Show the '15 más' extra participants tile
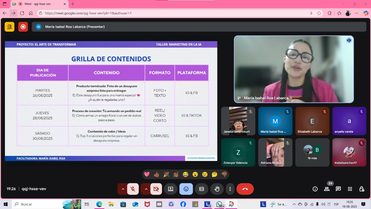 (312, 152)
